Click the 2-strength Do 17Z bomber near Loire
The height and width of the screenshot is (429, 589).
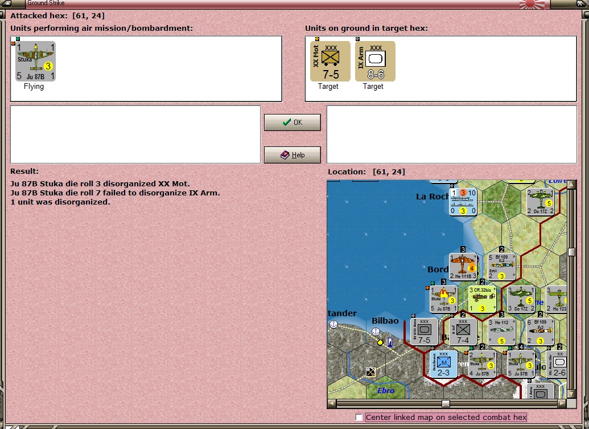pos(541,202)
